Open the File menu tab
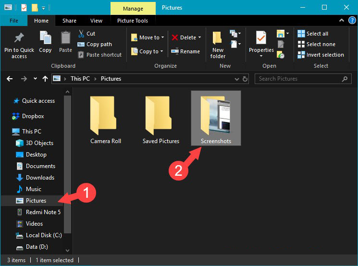This screenshot has height=266, width=358. [14, 21]
